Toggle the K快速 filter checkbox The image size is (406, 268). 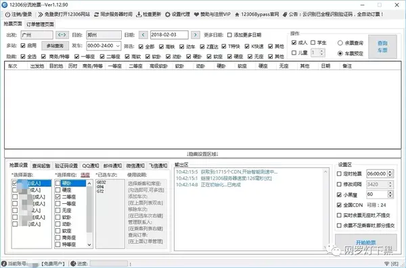pyautogui.click(x=247, y=47)
